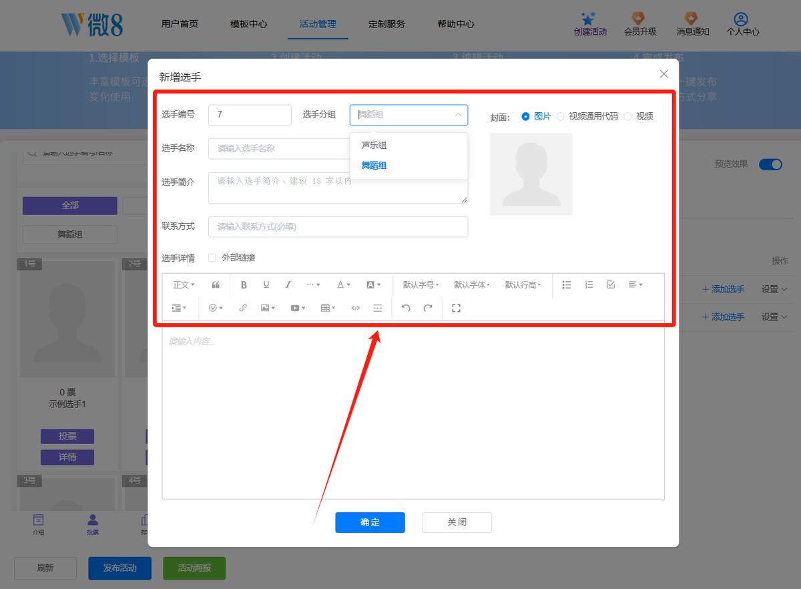Screen dimensions: 801x589
Task: Confirm with the 确定 button
Action: click(x=370, y=522)
